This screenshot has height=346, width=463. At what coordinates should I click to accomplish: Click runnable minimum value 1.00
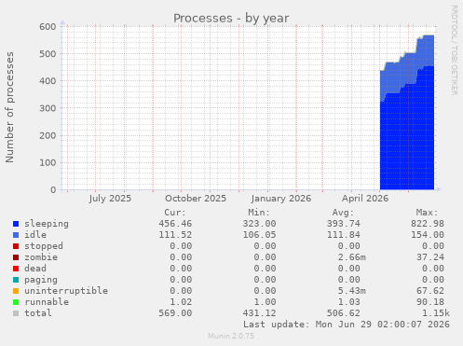pyautogui.click(x=265, y=302)
